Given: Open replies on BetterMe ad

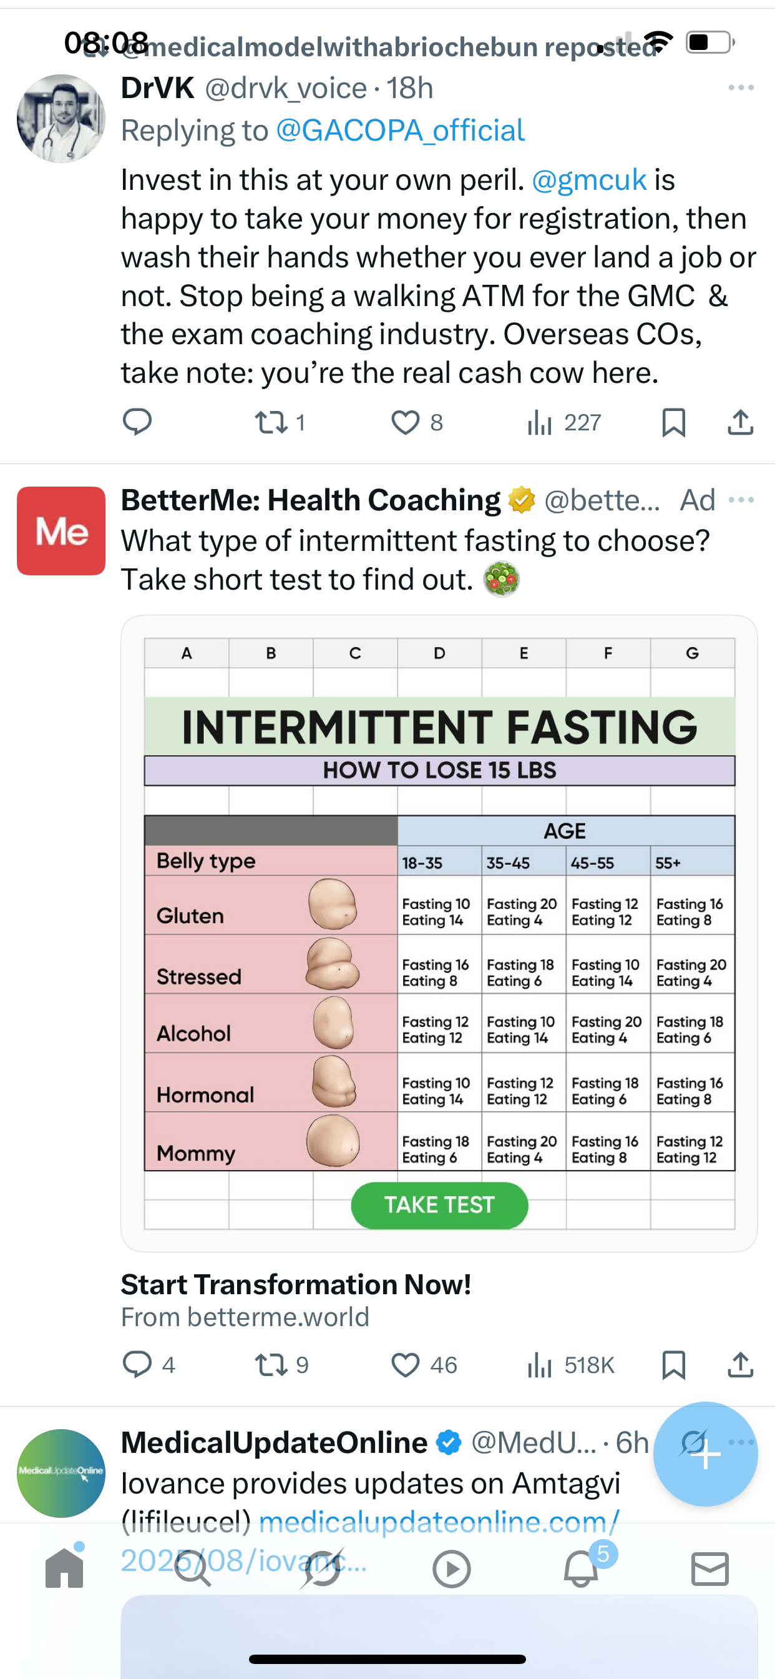Looking at the screenshot, I should click(137, 1364).
